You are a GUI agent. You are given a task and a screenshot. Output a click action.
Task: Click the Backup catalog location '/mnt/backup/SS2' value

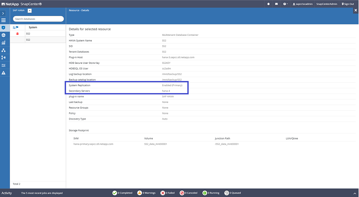[172, 80]
